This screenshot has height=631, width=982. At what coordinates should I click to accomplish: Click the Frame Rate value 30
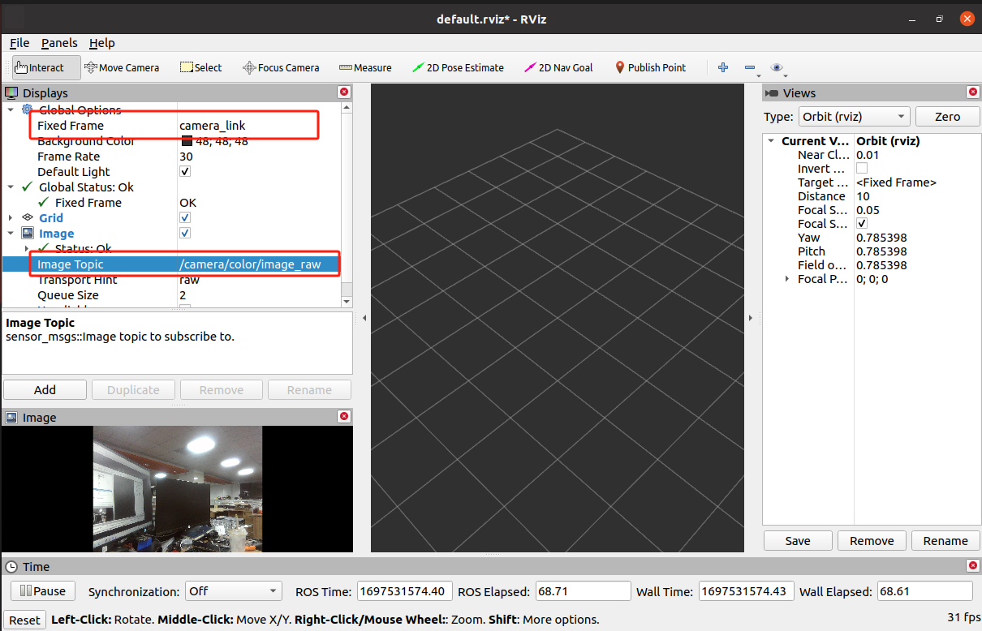coord(186,157)
